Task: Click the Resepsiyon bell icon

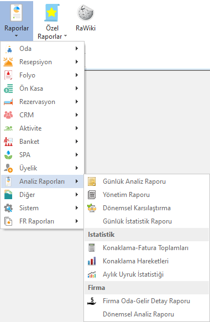Action: tap(8, 62)
